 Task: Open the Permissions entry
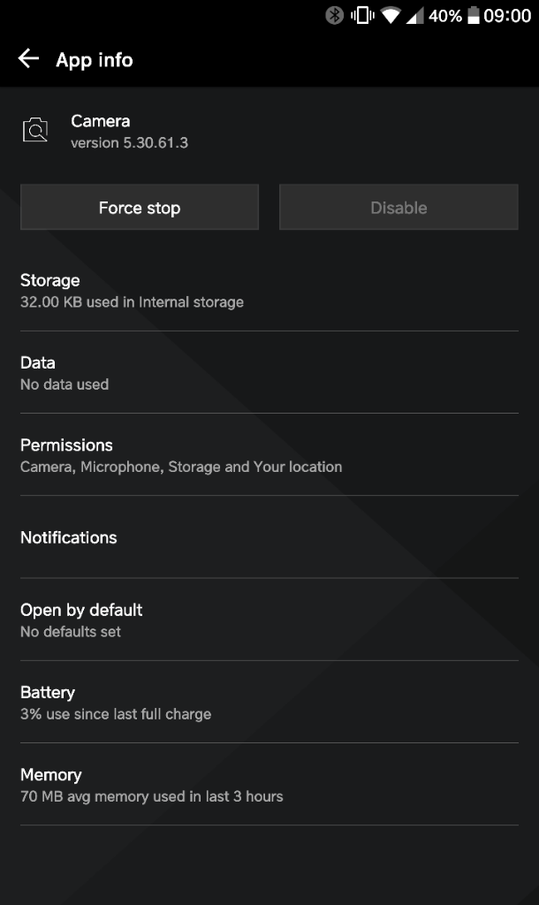pyautogui.click(x=269, y=455)
